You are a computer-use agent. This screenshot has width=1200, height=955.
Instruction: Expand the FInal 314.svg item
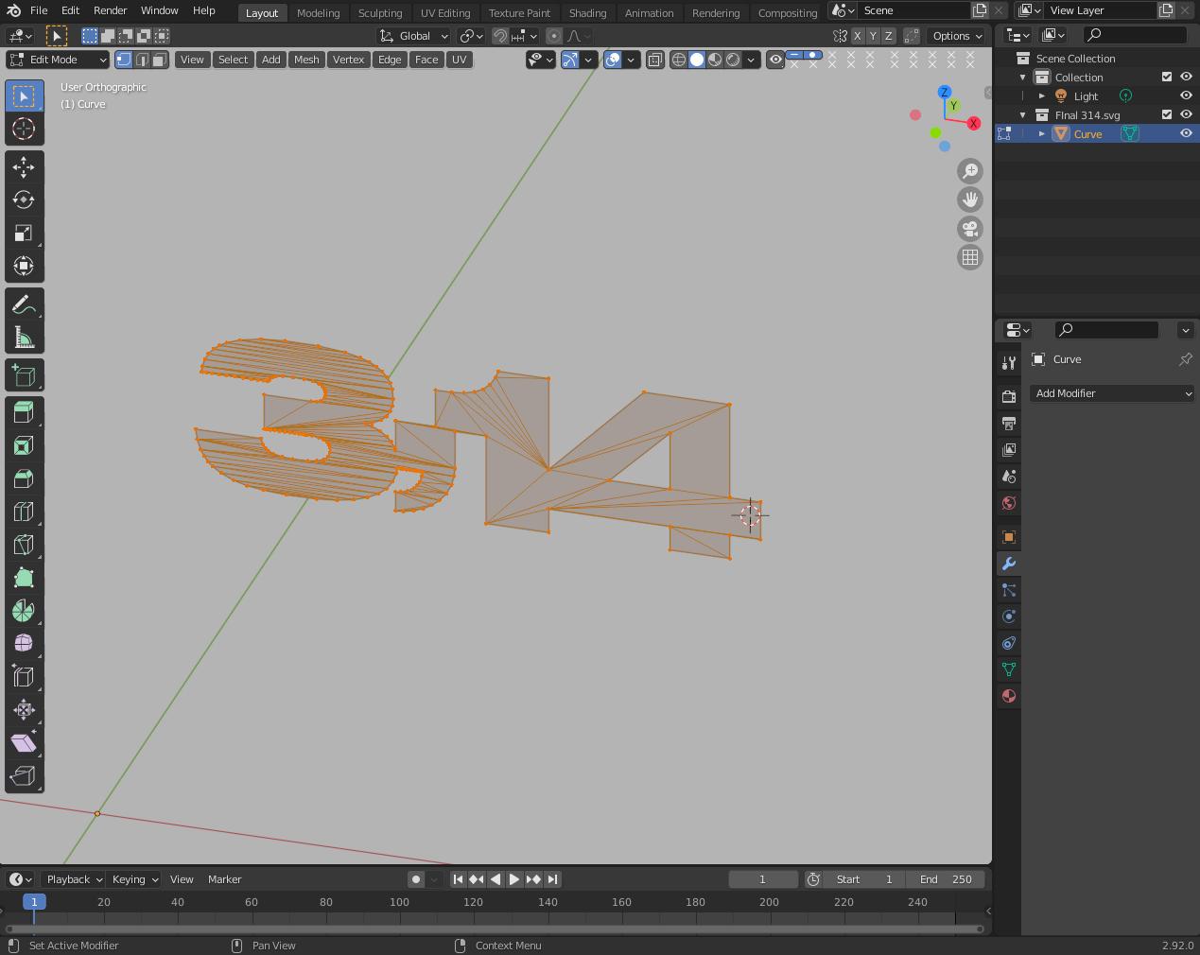[1022, 114]
